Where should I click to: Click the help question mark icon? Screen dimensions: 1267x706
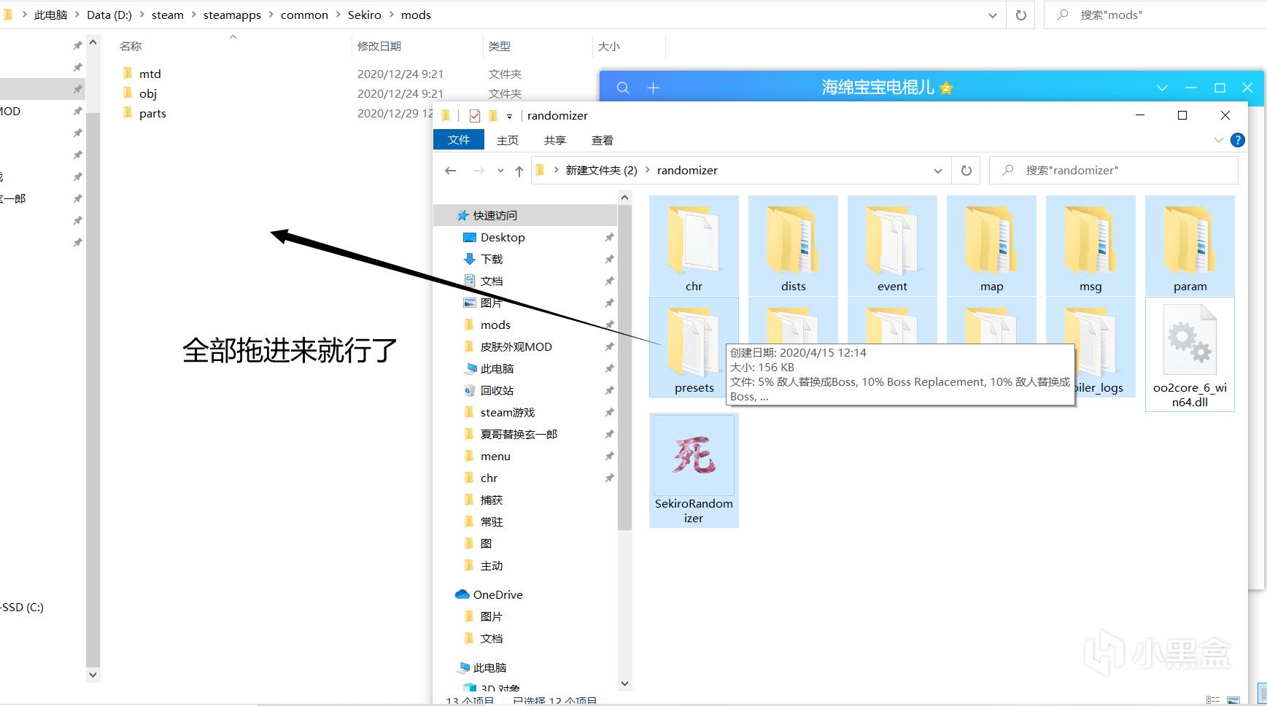tap(1237, 140)
